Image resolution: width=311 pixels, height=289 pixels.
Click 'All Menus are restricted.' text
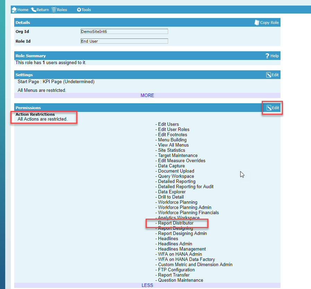42,90
